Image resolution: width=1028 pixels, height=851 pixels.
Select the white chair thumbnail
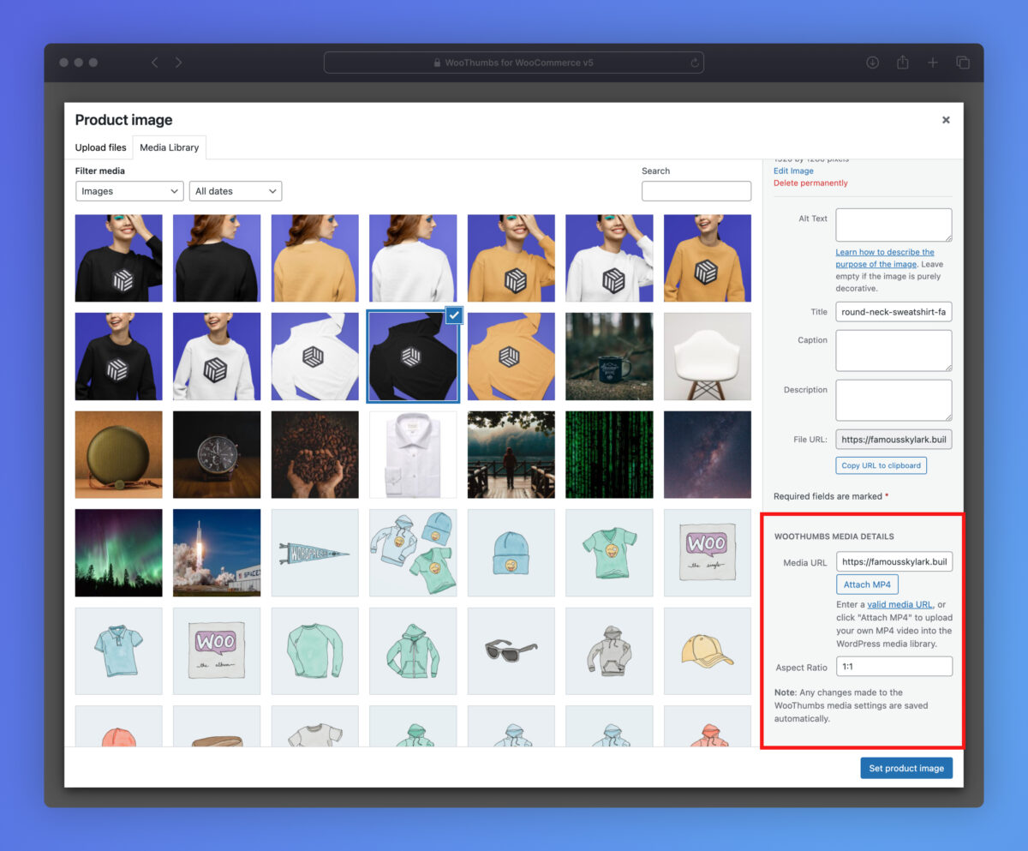click(707, 356)
